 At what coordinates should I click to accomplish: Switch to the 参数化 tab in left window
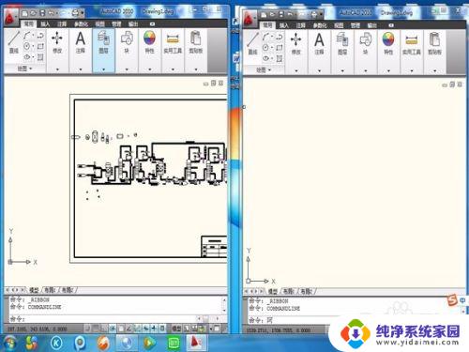(x=81, y=24)
